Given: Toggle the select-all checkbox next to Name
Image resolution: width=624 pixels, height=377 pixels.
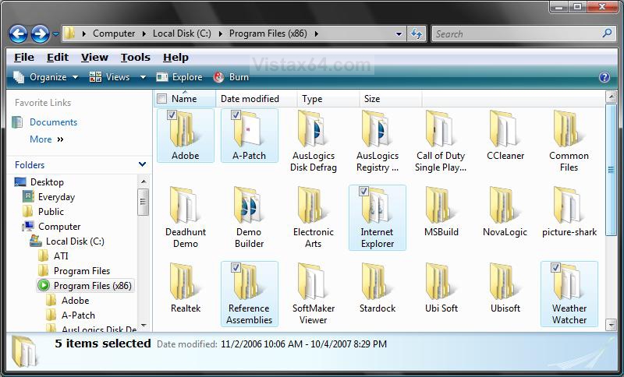Looking at the screenshot, I should click(x=161, y=98).
